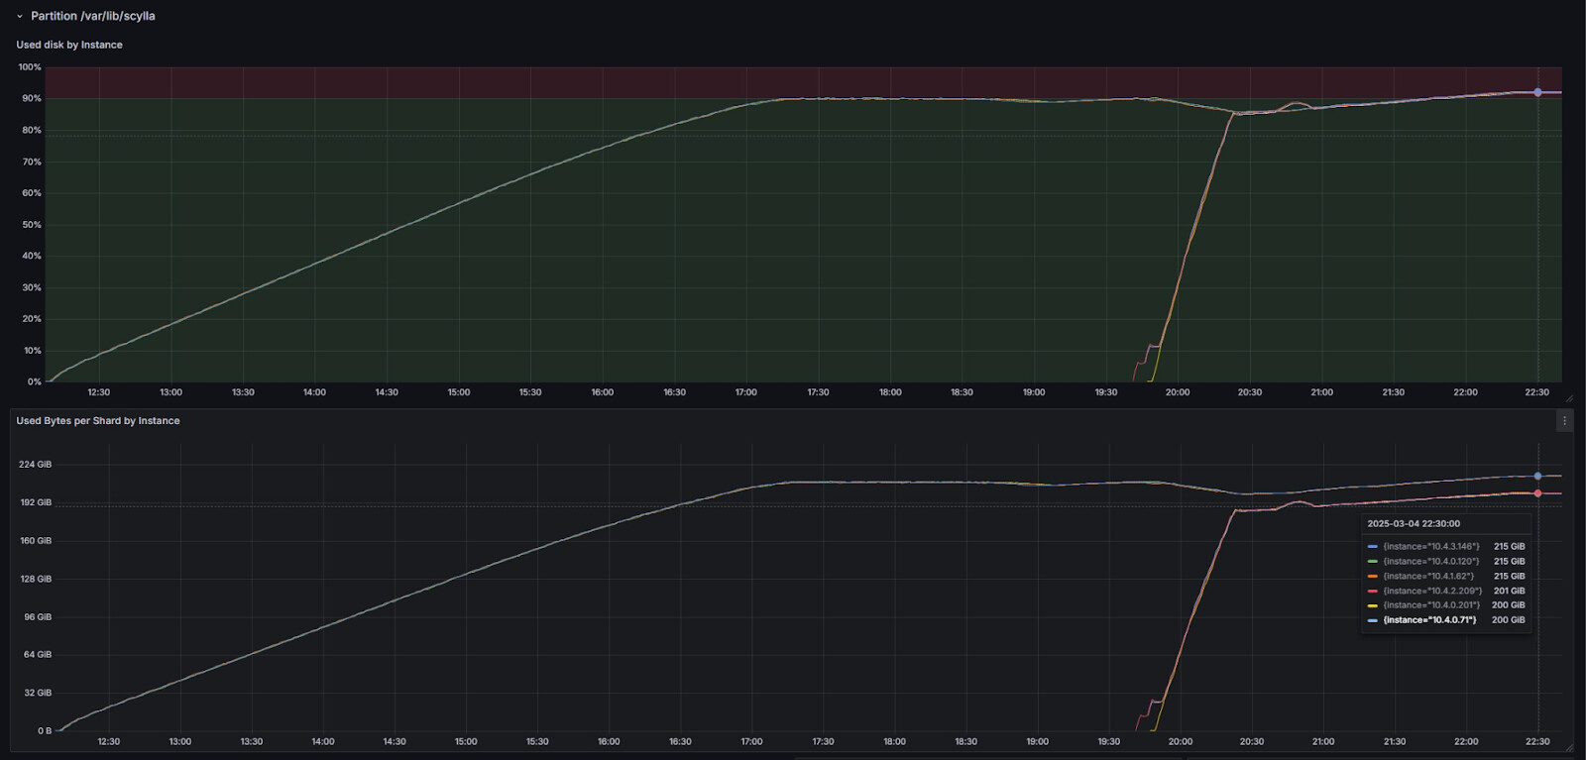
Task: Click the Used disk by Instance panel title
Action: point(69,45)
